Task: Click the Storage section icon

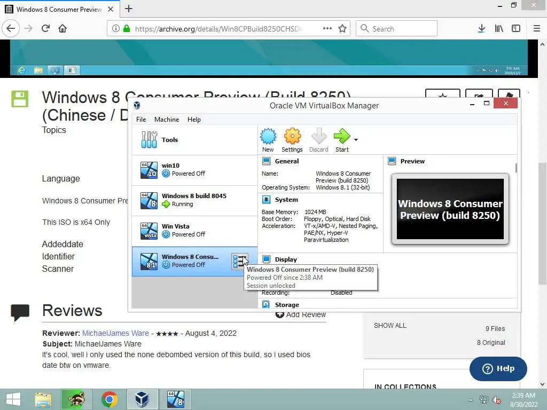Action: tap(266, 304)
